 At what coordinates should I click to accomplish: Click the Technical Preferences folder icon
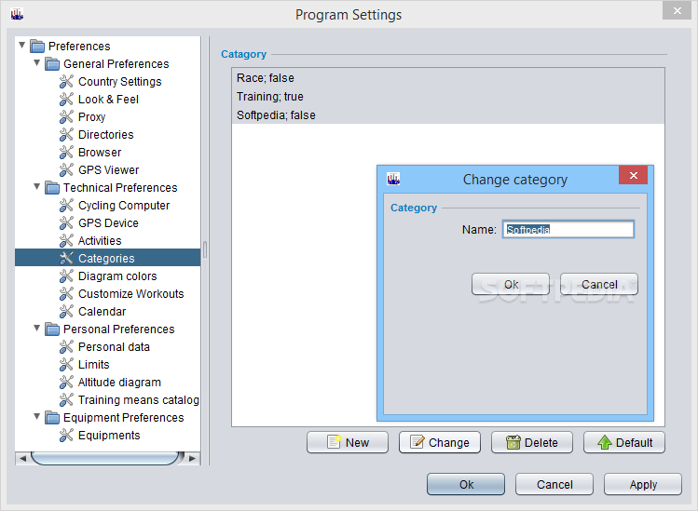[x=52, y=188]
